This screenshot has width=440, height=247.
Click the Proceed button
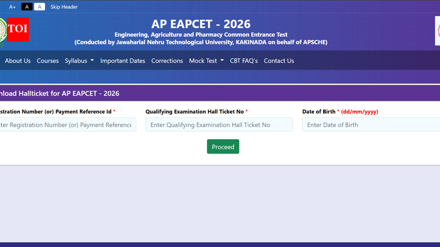[x=223, y=146]
